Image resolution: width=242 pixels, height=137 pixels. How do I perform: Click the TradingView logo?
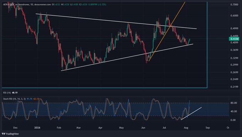pos(10,134)
